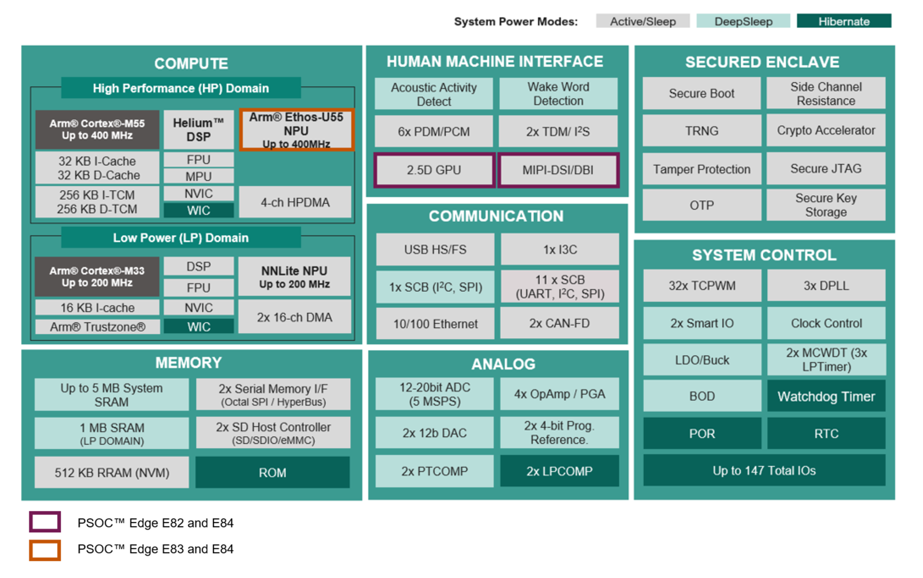923x578 pixels.
Task: Click the Low Power (LP) Domain header
Action: pos(181,238)
